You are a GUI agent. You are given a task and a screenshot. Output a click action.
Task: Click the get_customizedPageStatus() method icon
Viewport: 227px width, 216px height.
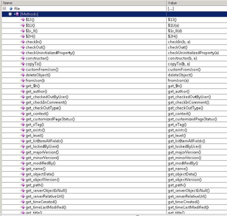point(22,119)
